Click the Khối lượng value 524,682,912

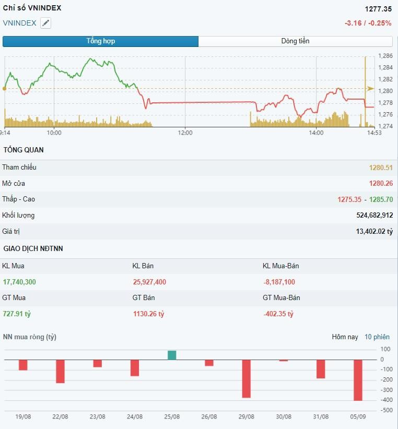point(374,216)
